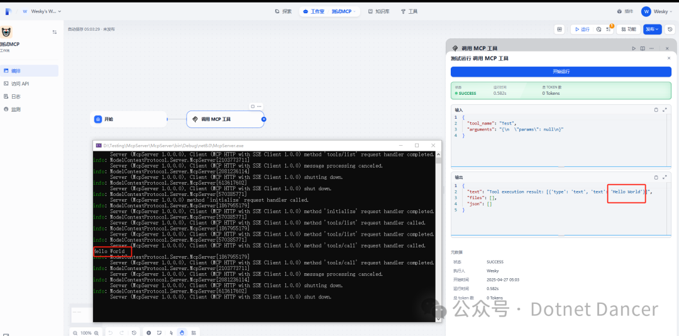This screenshot has height=336, width=679.
Task: Select the 调用 MCP 工具 node on canvas
Action: click(224, 119)
